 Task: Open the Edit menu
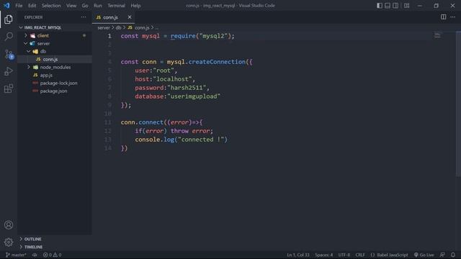click(x=32, y=6)
